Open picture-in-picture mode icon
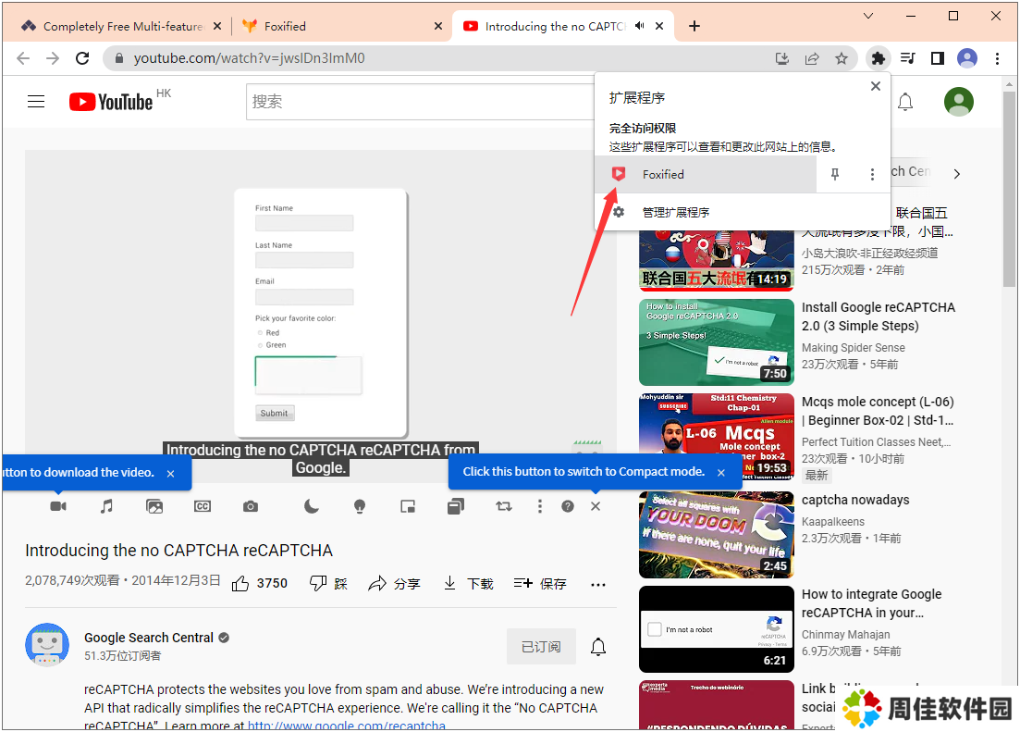The width and height of the screenshot is (1020, 732). tap(408, 506)
